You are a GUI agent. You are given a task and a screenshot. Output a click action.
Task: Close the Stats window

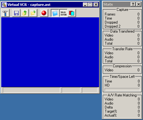coord(139,4)
